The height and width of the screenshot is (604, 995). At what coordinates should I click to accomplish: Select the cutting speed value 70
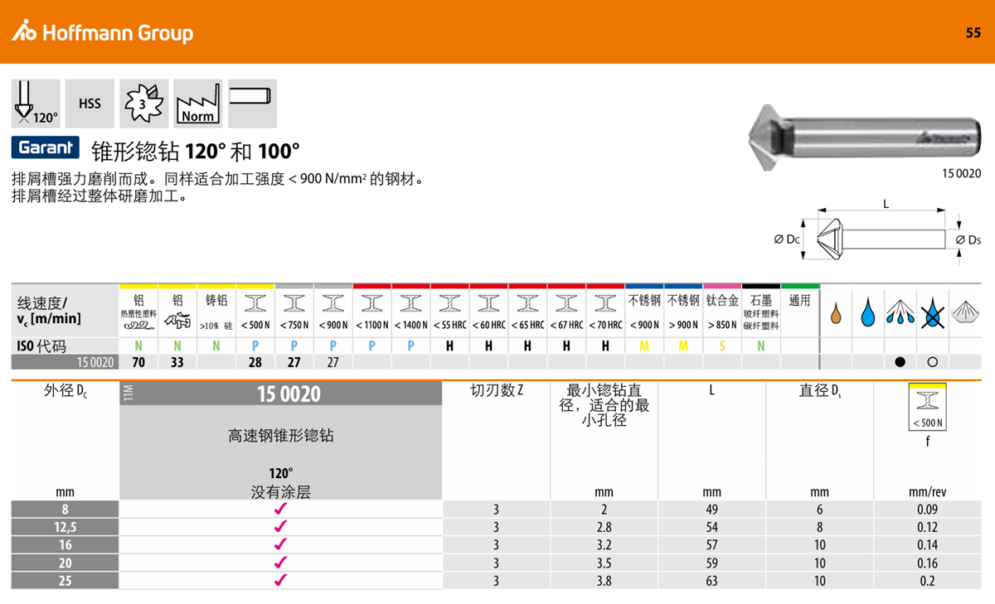point(138,362)
